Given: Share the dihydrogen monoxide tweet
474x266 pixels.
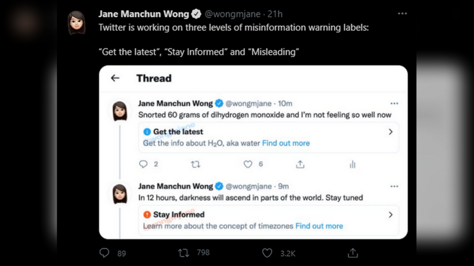Looking at the screenshot, I should [x=300, y=164].
